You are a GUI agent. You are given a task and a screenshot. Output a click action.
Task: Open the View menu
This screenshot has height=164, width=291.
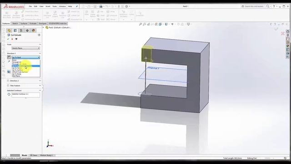(x=41, y=6)
